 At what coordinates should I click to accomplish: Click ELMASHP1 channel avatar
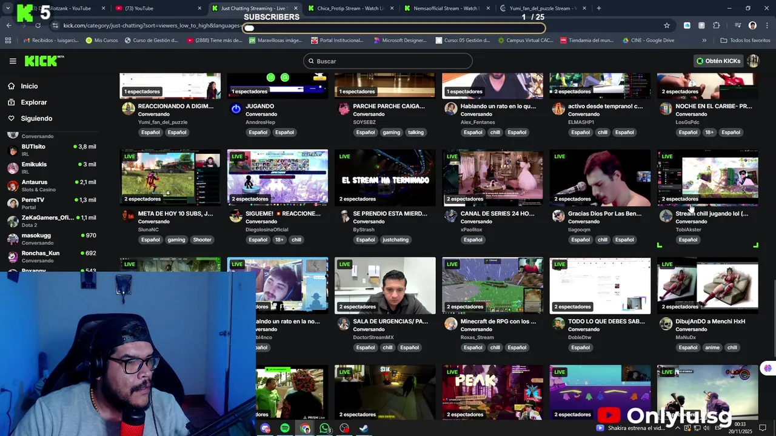click(558, 108)
